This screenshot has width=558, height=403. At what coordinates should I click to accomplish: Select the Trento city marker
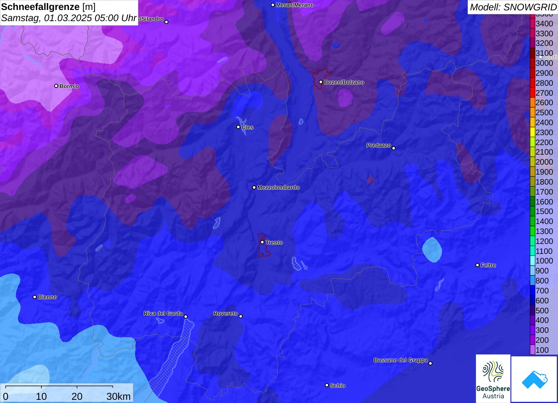pos(262,242)
